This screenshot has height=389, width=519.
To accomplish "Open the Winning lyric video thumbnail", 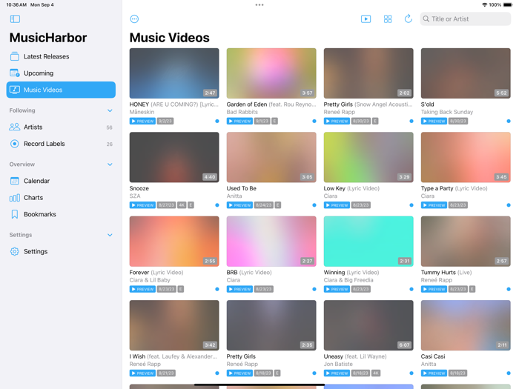I will point(368,241).
